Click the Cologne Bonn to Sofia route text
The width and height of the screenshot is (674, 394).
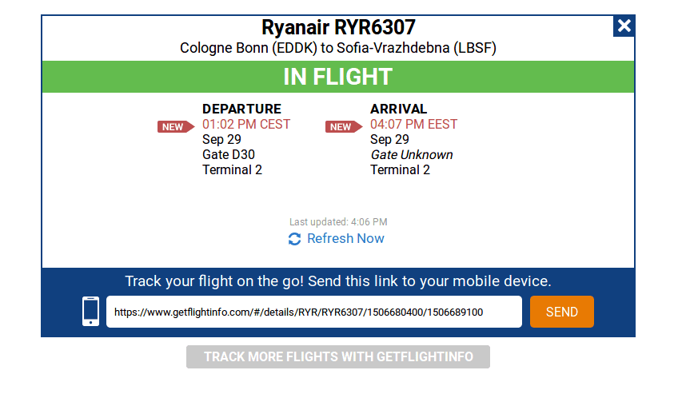[x=337, y=48]
